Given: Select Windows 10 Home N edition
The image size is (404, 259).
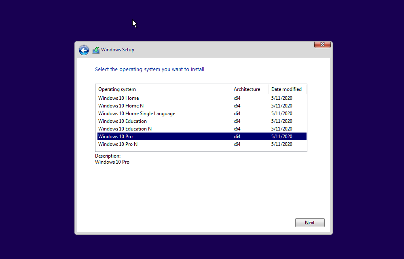Looking at the screenshot, I should click(x=121, y=106).
